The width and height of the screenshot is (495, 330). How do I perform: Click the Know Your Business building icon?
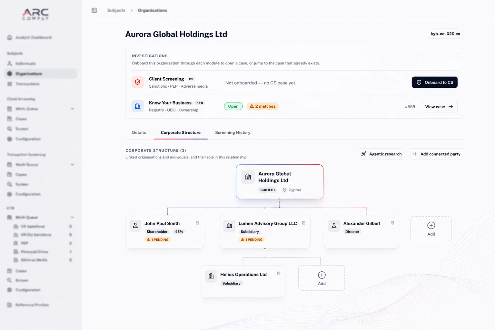(137, 106)
